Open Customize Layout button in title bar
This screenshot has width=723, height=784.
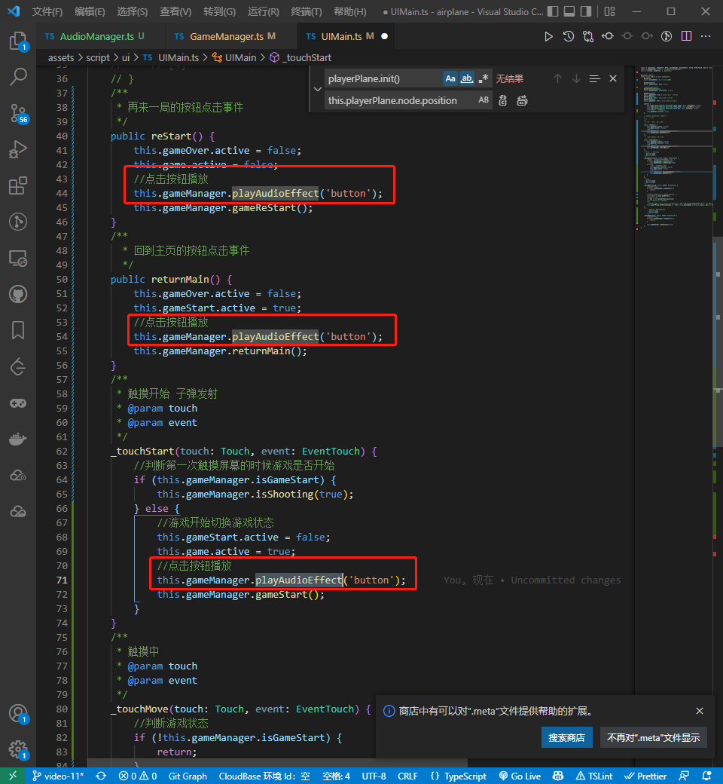(x=609, y=11)
